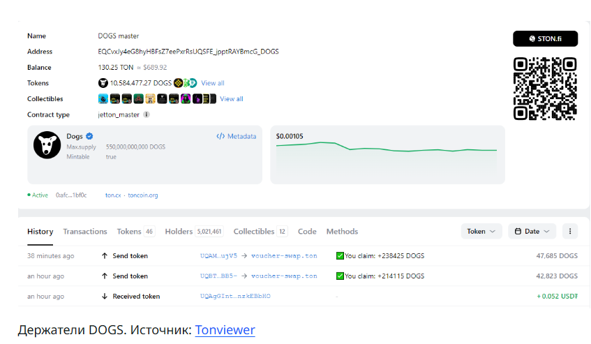
Task: Open the purple-green hooded figure collectible
Action: 186,98
